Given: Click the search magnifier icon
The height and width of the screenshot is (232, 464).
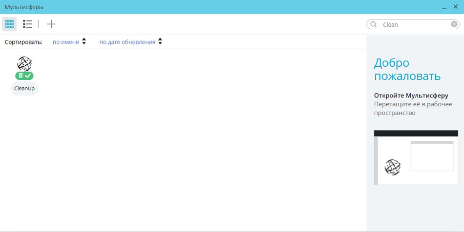Looking at the screenshot, I should tap(374, 24).
